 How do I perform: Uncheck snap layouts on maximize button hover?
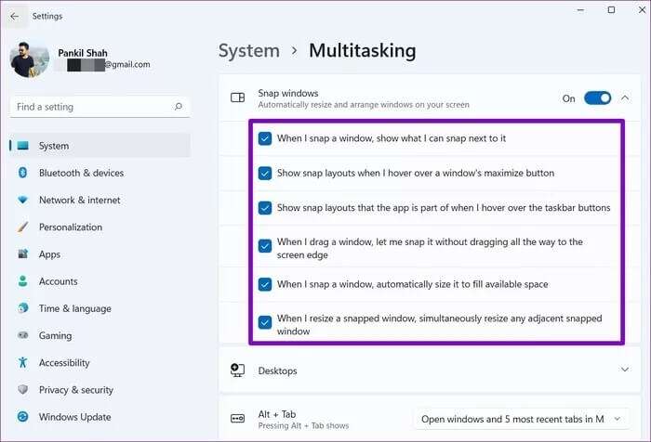[265, 173]
